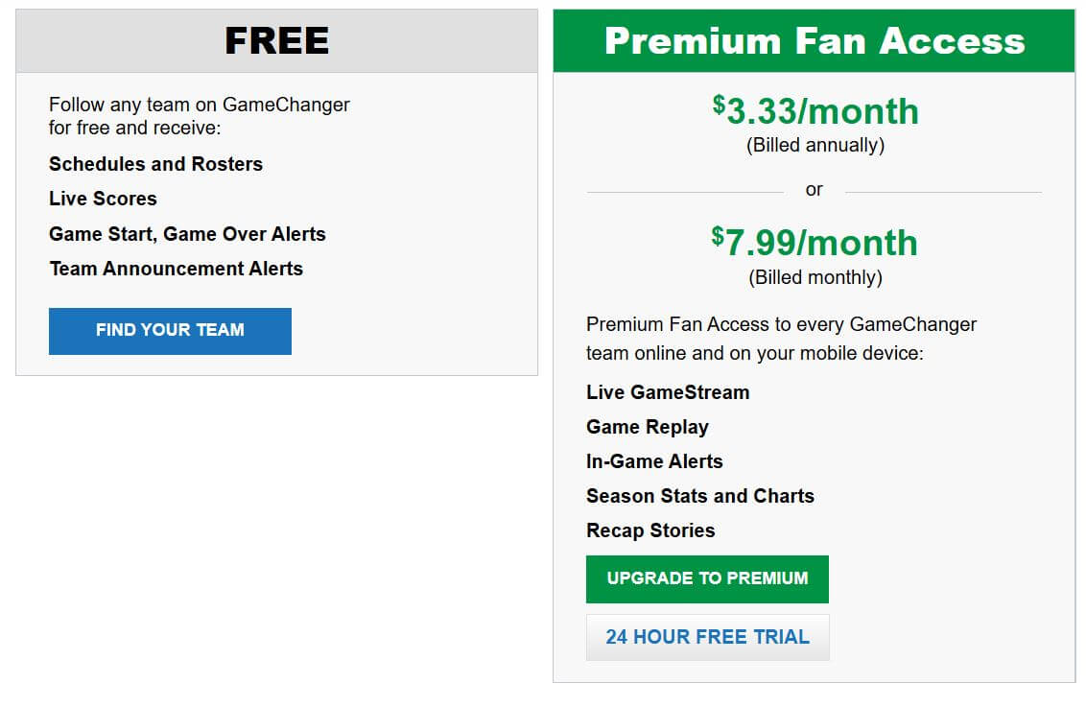1086x707 pixels.
Task: Start the 24 HOUR FREE TRIAL
Action: 707,636
